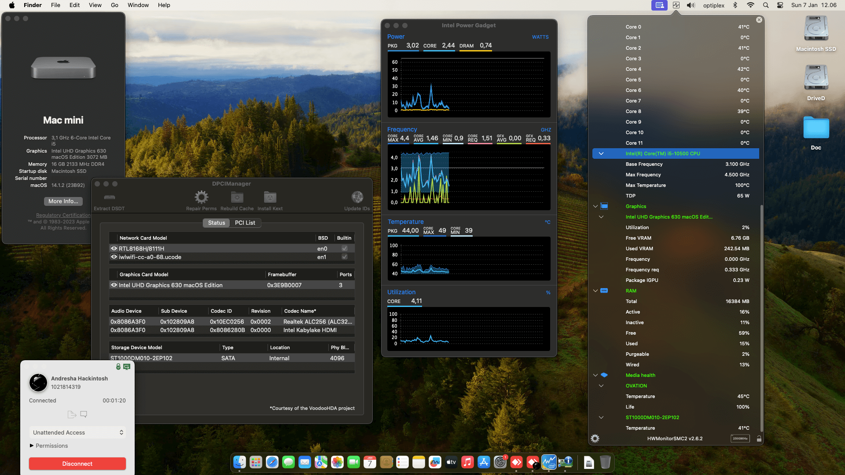Collapse the Media health group

tap(595, 375)
